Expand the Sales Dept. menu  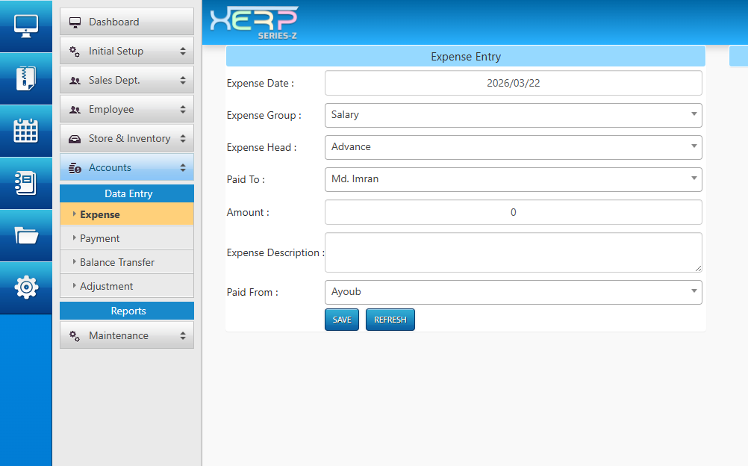(x=126, y=81)
